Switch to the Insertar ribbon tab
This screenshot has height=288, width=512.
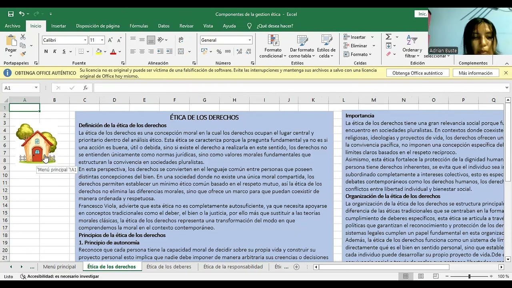coord(58,26)
